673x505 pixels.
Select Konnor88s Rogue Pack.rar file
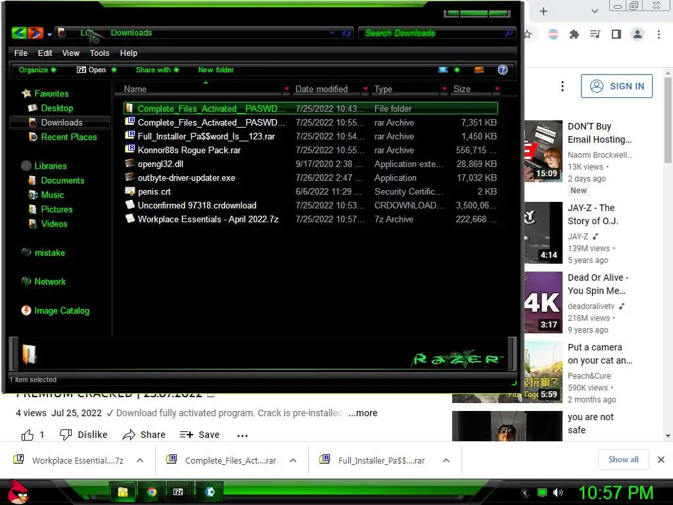311,151
